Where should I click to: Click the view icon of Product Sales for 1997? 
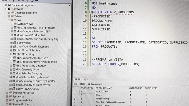point(14,58)
